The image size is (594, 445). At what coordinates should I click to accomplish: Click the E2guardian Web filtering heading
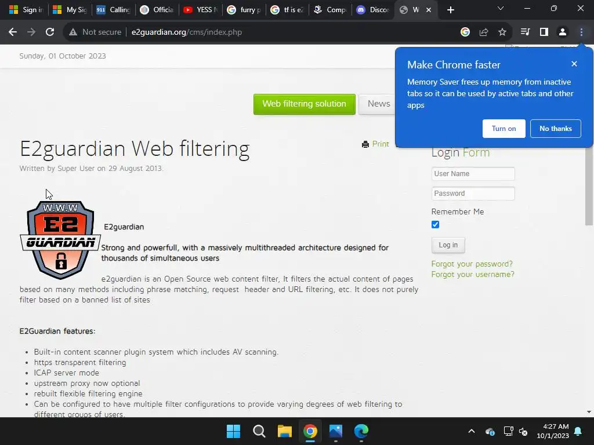(135, 149)
